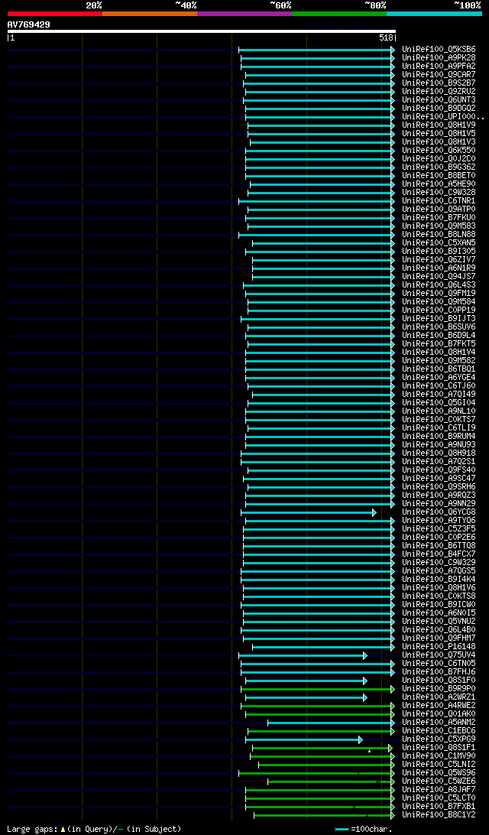
Task: Open the UniRef100_B8LN88 hit
Action: point(439,234)
